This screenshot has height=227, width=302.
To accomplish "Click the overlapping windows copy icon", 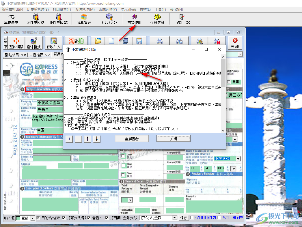I will pyautogui.click(x=125, y=41).
